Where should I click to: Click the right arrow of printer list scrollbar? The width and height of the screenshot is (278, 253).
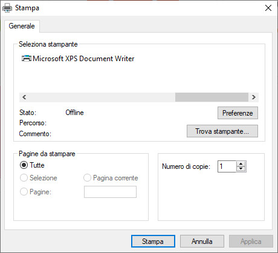point(254,97)
